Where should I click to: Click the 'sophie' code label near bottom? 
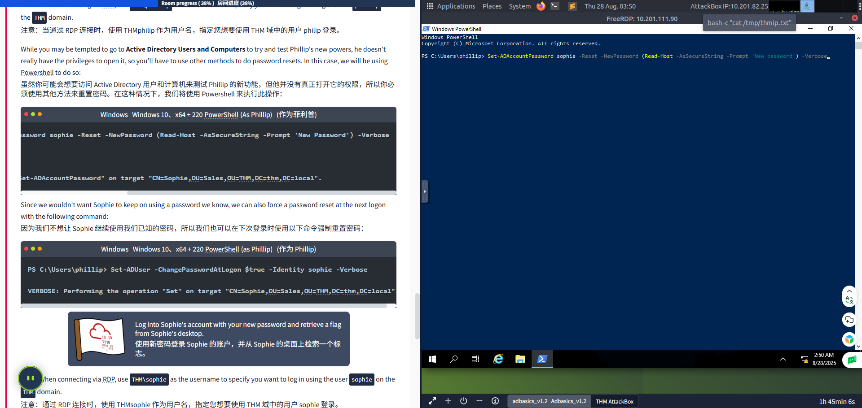pyautogui.click(x=362, y=379)
